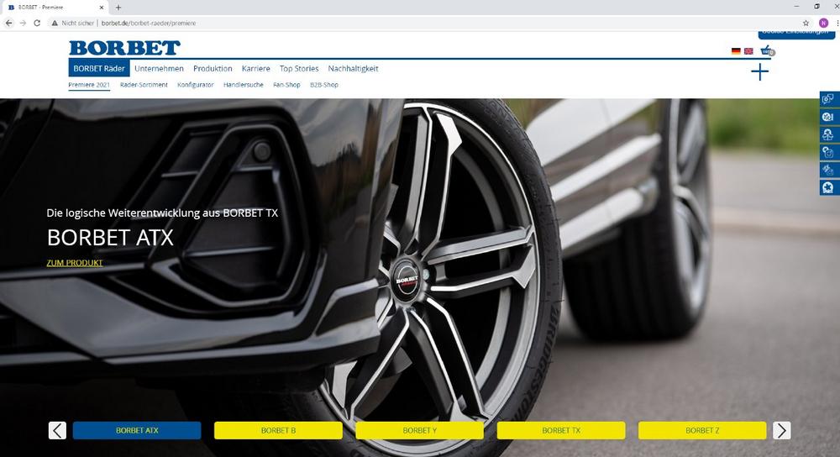840x457 pixels.
Task: Open a new browser tab
Action: point(118,8)
